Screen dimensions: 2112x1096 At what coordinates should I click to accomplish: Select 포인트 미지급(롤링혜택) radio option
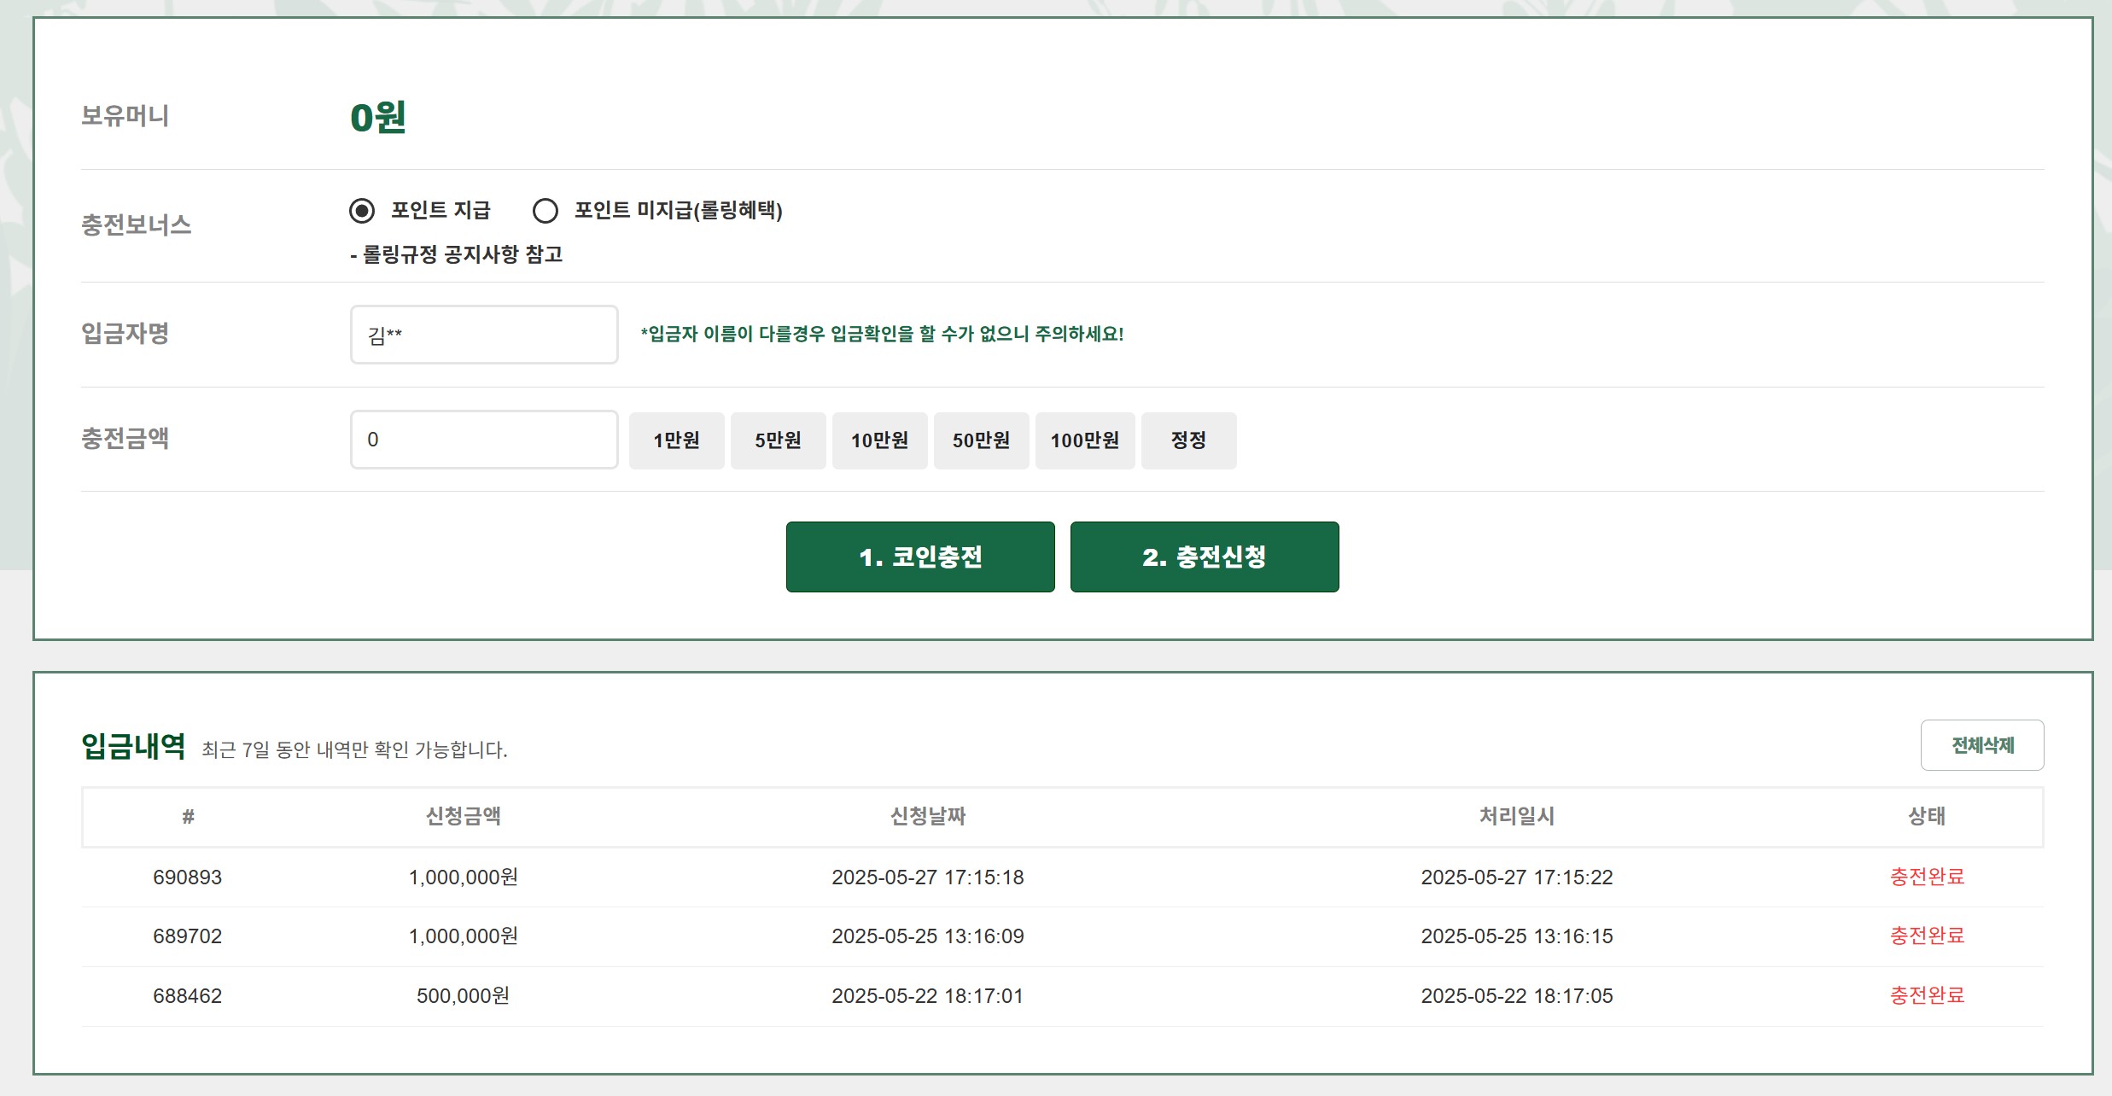tap(546, 210)
